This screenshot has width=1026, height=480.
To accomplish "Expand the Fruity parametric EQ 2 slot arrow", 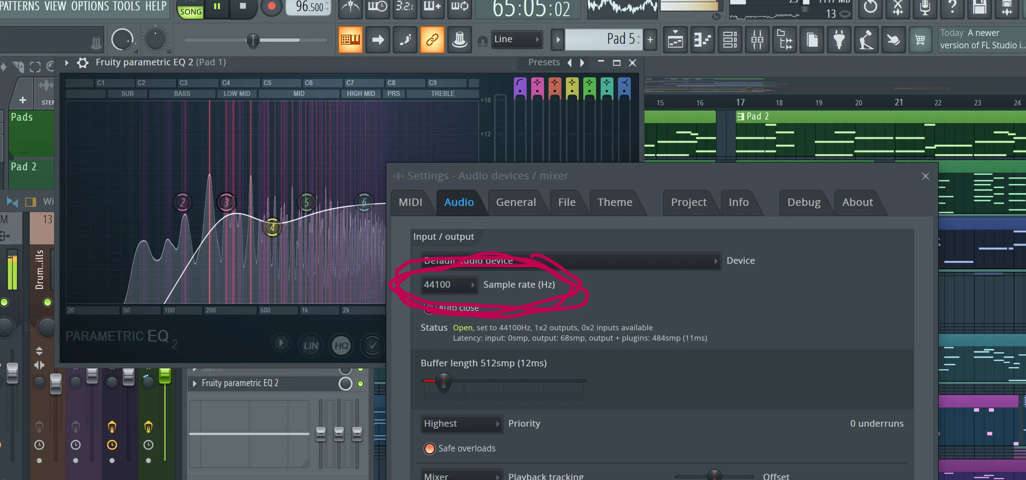I will tap(194, 384).
